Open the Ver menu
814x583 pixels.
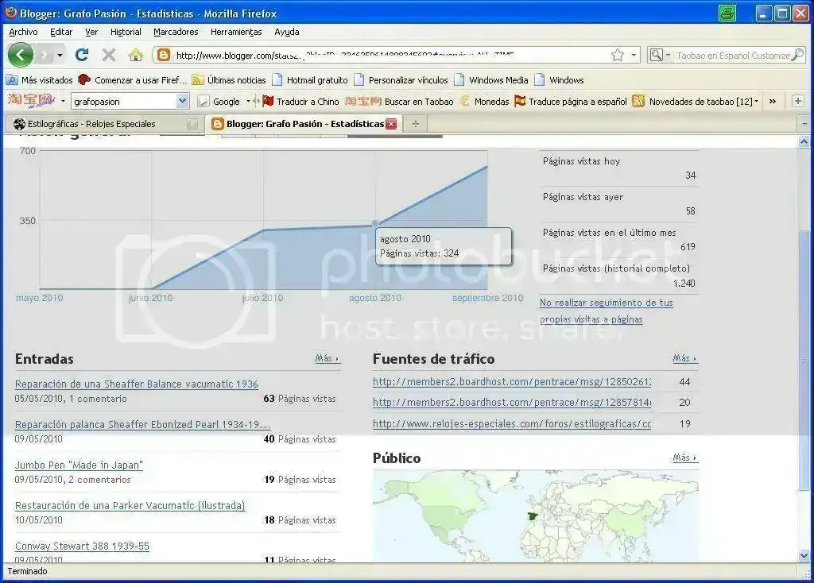[x=91, y=32]
